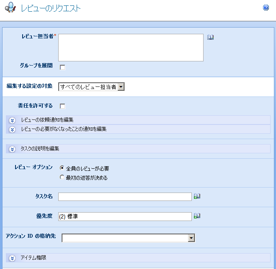Open the 編集する設定の対象 dropdown
This screenshot has width=276, height=269.
pos(121,87)
